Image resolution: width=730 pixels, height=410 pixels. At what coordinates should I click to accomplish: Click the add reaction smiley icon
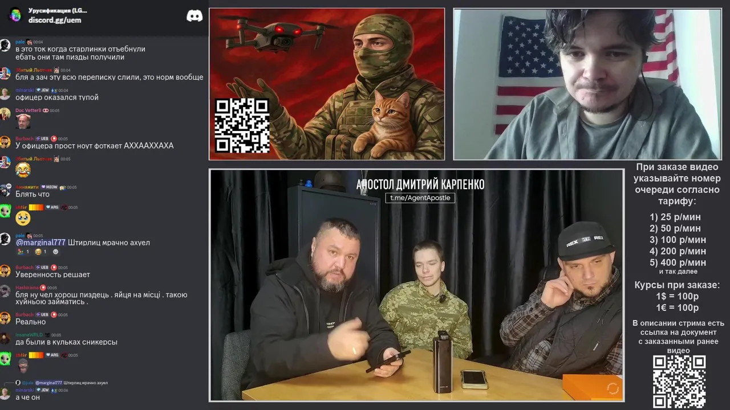[55, 251]
